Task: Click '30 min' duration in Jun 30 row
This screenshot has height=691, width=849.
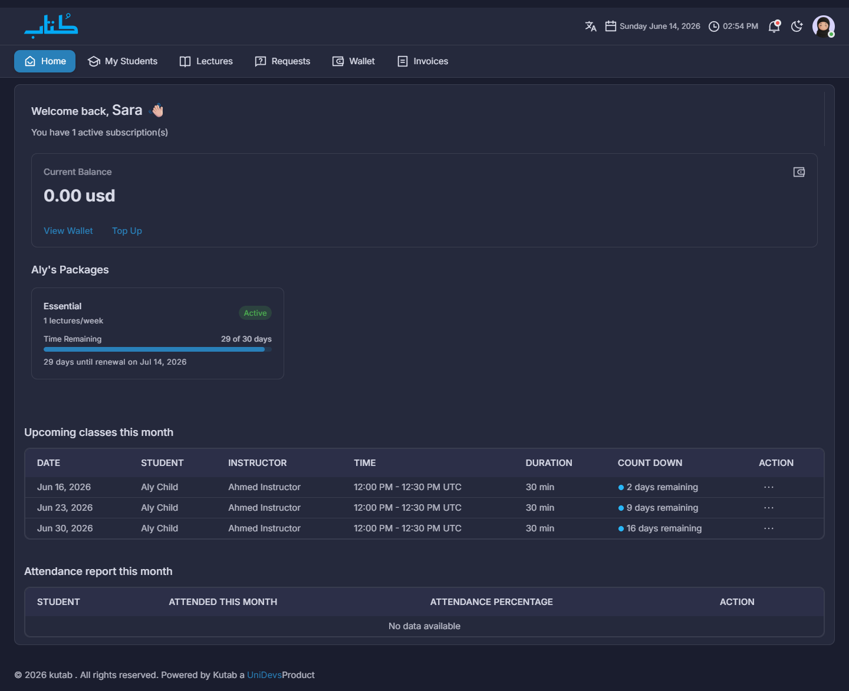Action: pos(540,528)
